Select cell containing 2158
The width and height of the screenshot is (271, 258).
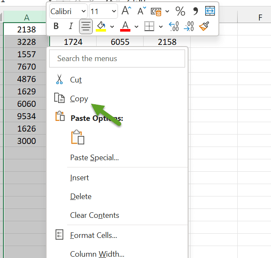(167, 41)
